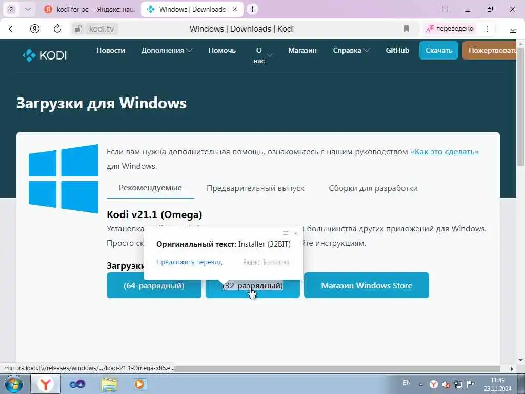The image size is (525, 394).
Task: Click the Предложить перевод link in the popup
Action: (189, 262)
